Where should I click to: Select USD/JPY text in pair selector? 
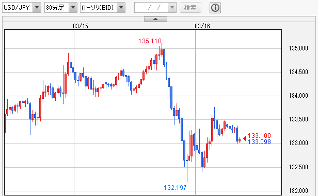(x=17, y=8)
